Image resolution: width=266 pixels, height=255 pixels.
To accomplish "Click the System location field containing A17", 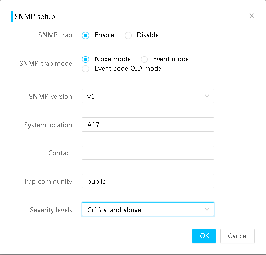I will click(x=148, y=124).
